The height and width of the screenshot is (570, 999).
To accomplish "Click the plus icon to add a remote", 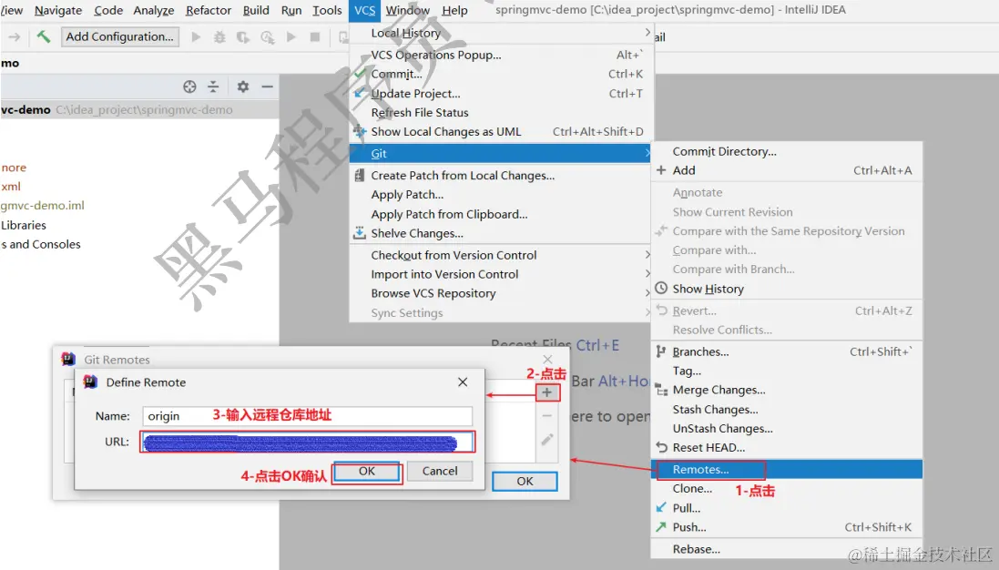I will (x=546, y=392).
